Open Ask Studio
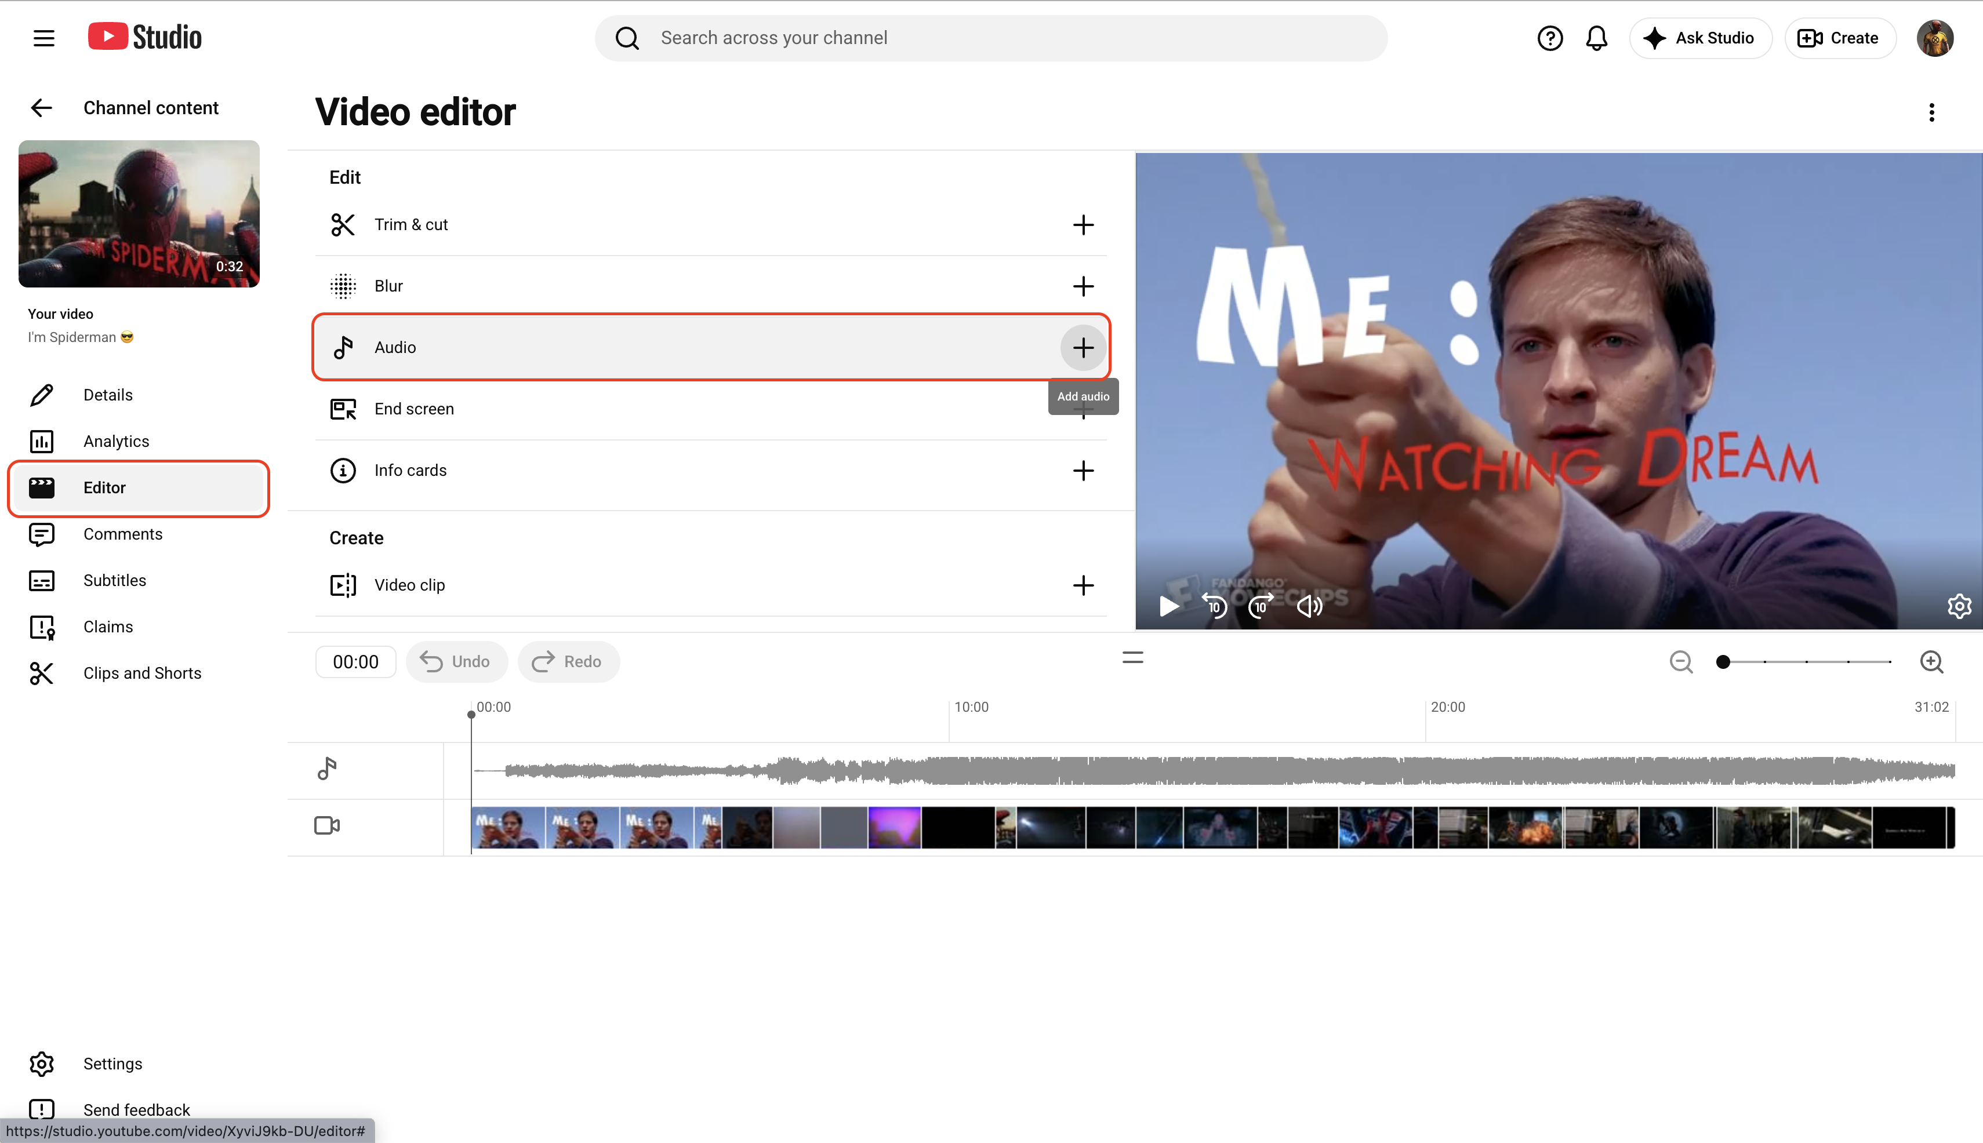Image resolution: width=1983 pixels, height=1143 pixels. click(1700, 38)
